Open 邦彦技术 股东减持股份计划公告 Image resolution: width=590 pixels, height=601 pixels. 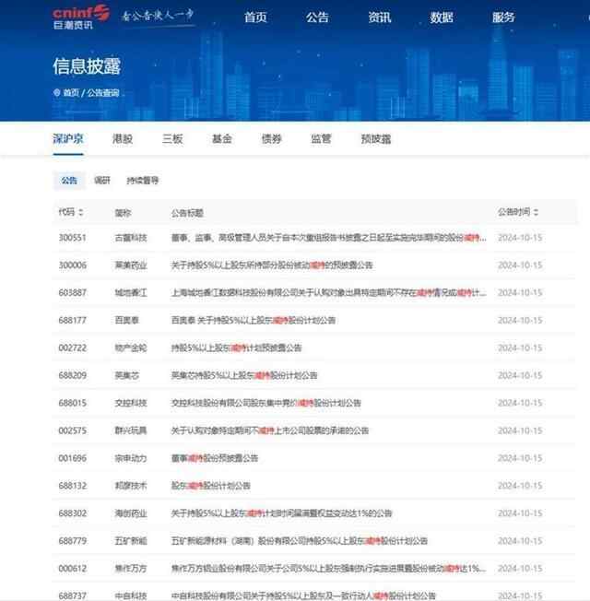tap(210, 485)
